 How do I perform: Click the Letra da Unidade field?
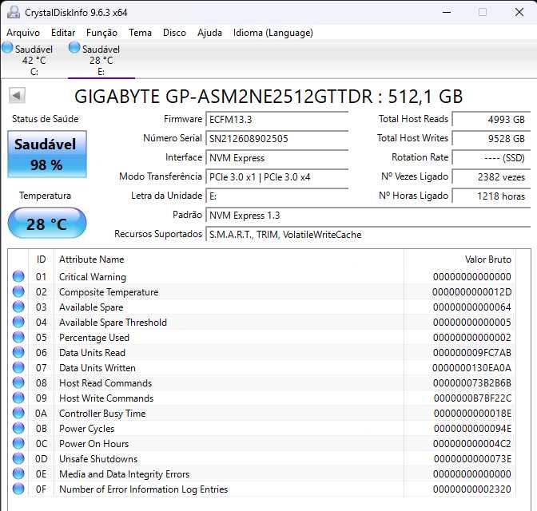click(x=276, y=196)
